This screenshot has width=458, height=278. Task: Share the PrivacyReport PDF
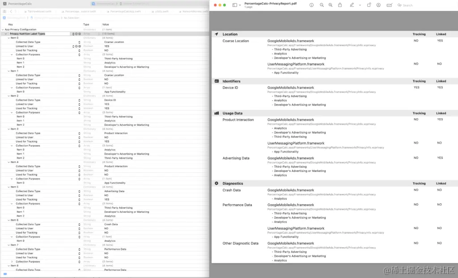[x=340, y=5]
